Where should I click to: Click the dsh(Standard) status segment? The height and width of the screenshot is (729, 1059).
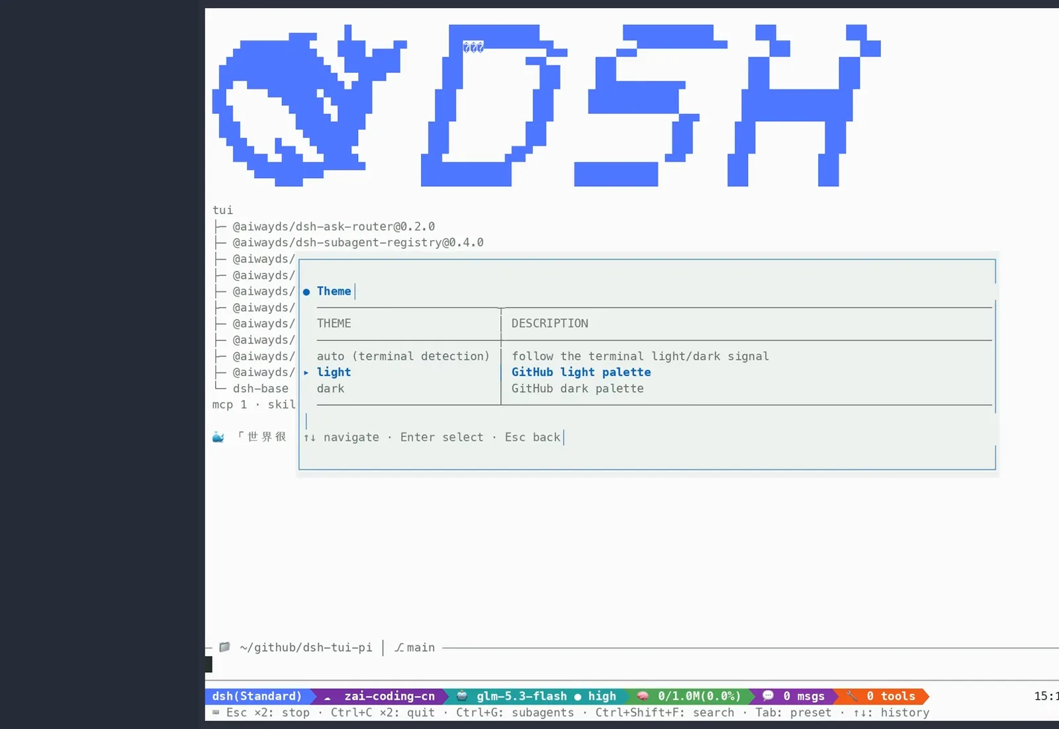pos(257,696)
